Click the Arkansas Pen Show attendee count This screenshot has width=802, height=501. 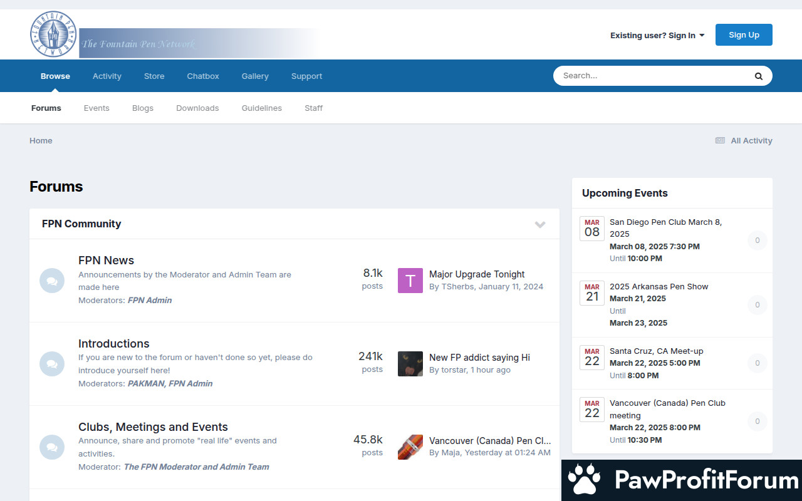757,305
